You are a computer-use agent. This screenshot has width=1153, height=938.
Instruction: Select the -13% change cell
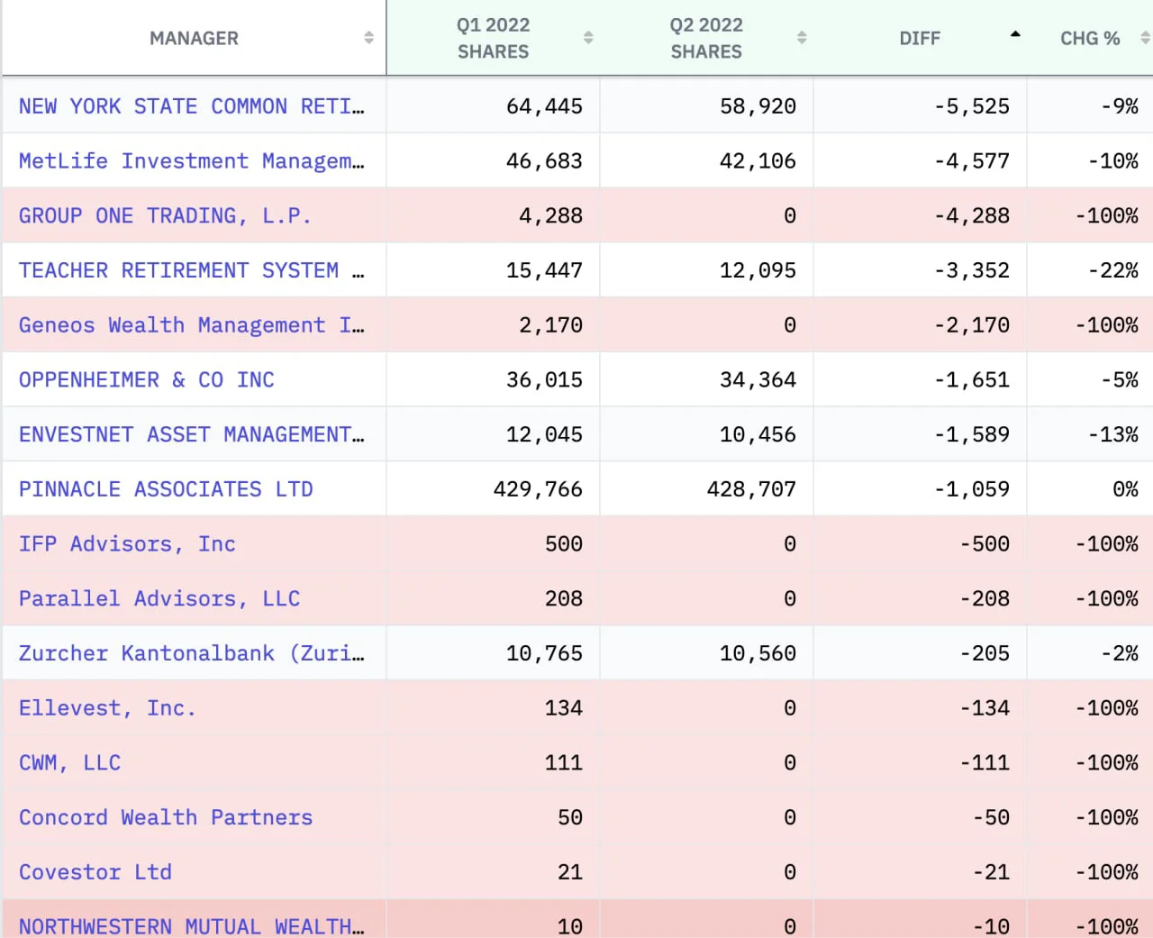click(x=1113, y=435)
